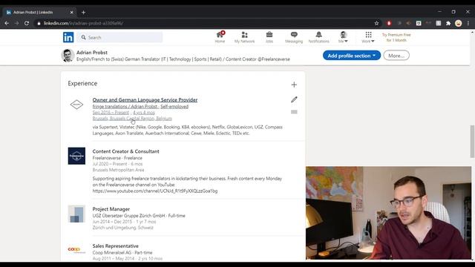Screen dimensions: 475x267
Task: Open Content Creator & Consultant entry
Action: coord(125,151)
